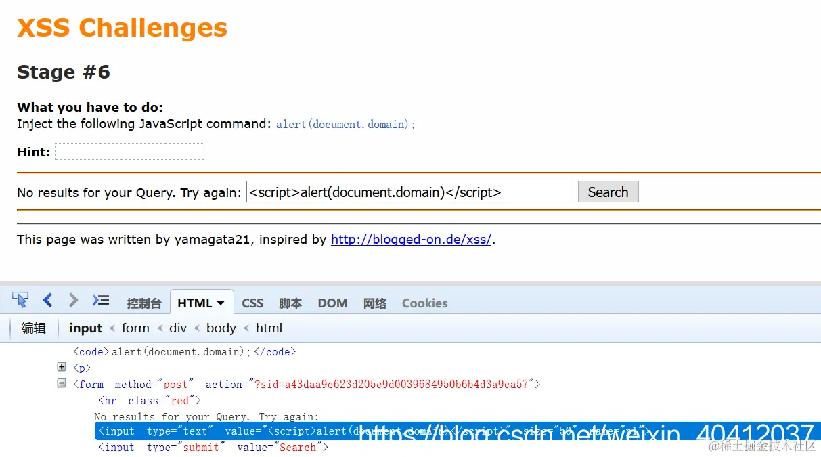Screen dimensions: 821x457
Task: Select the <code> alert(document.domain) line
Action: [184, 352]
